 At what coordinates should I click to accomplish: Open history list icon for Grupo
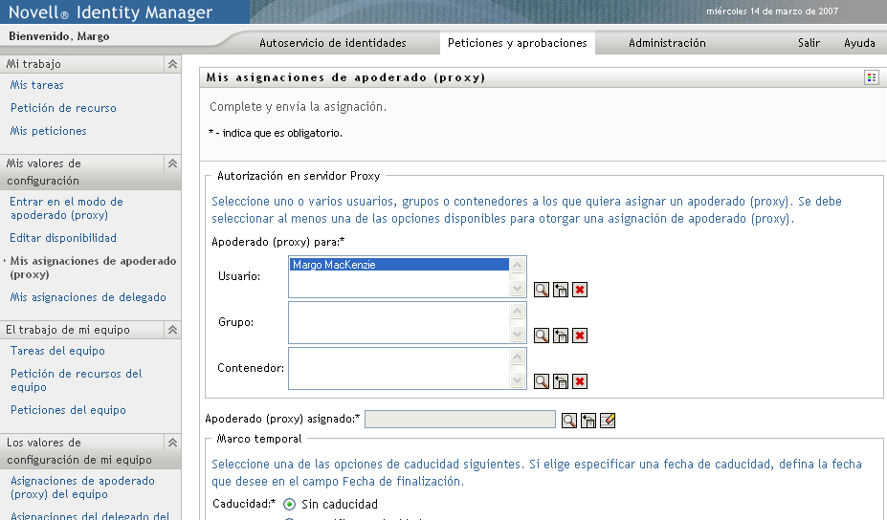click(x=561, y=336)
